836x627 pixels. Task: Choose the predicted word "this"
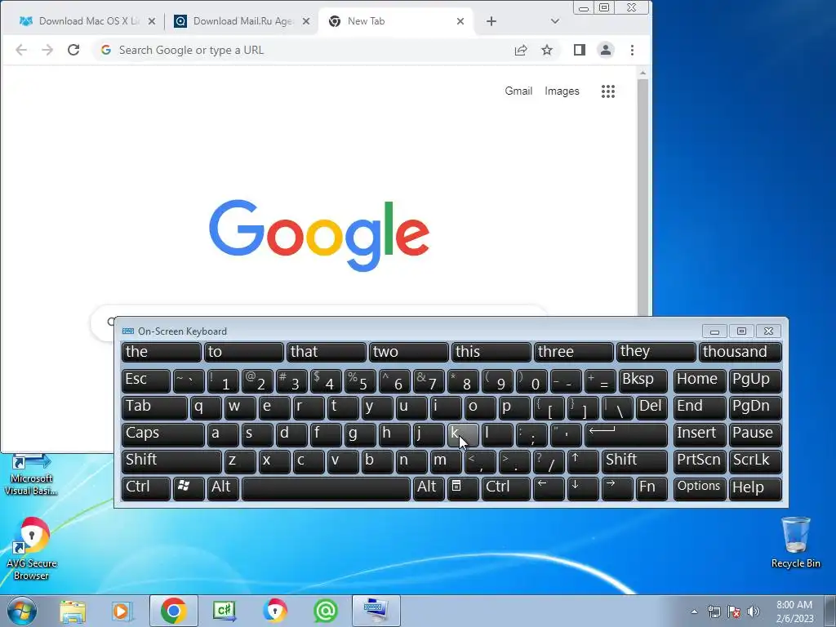pos(491,352)
